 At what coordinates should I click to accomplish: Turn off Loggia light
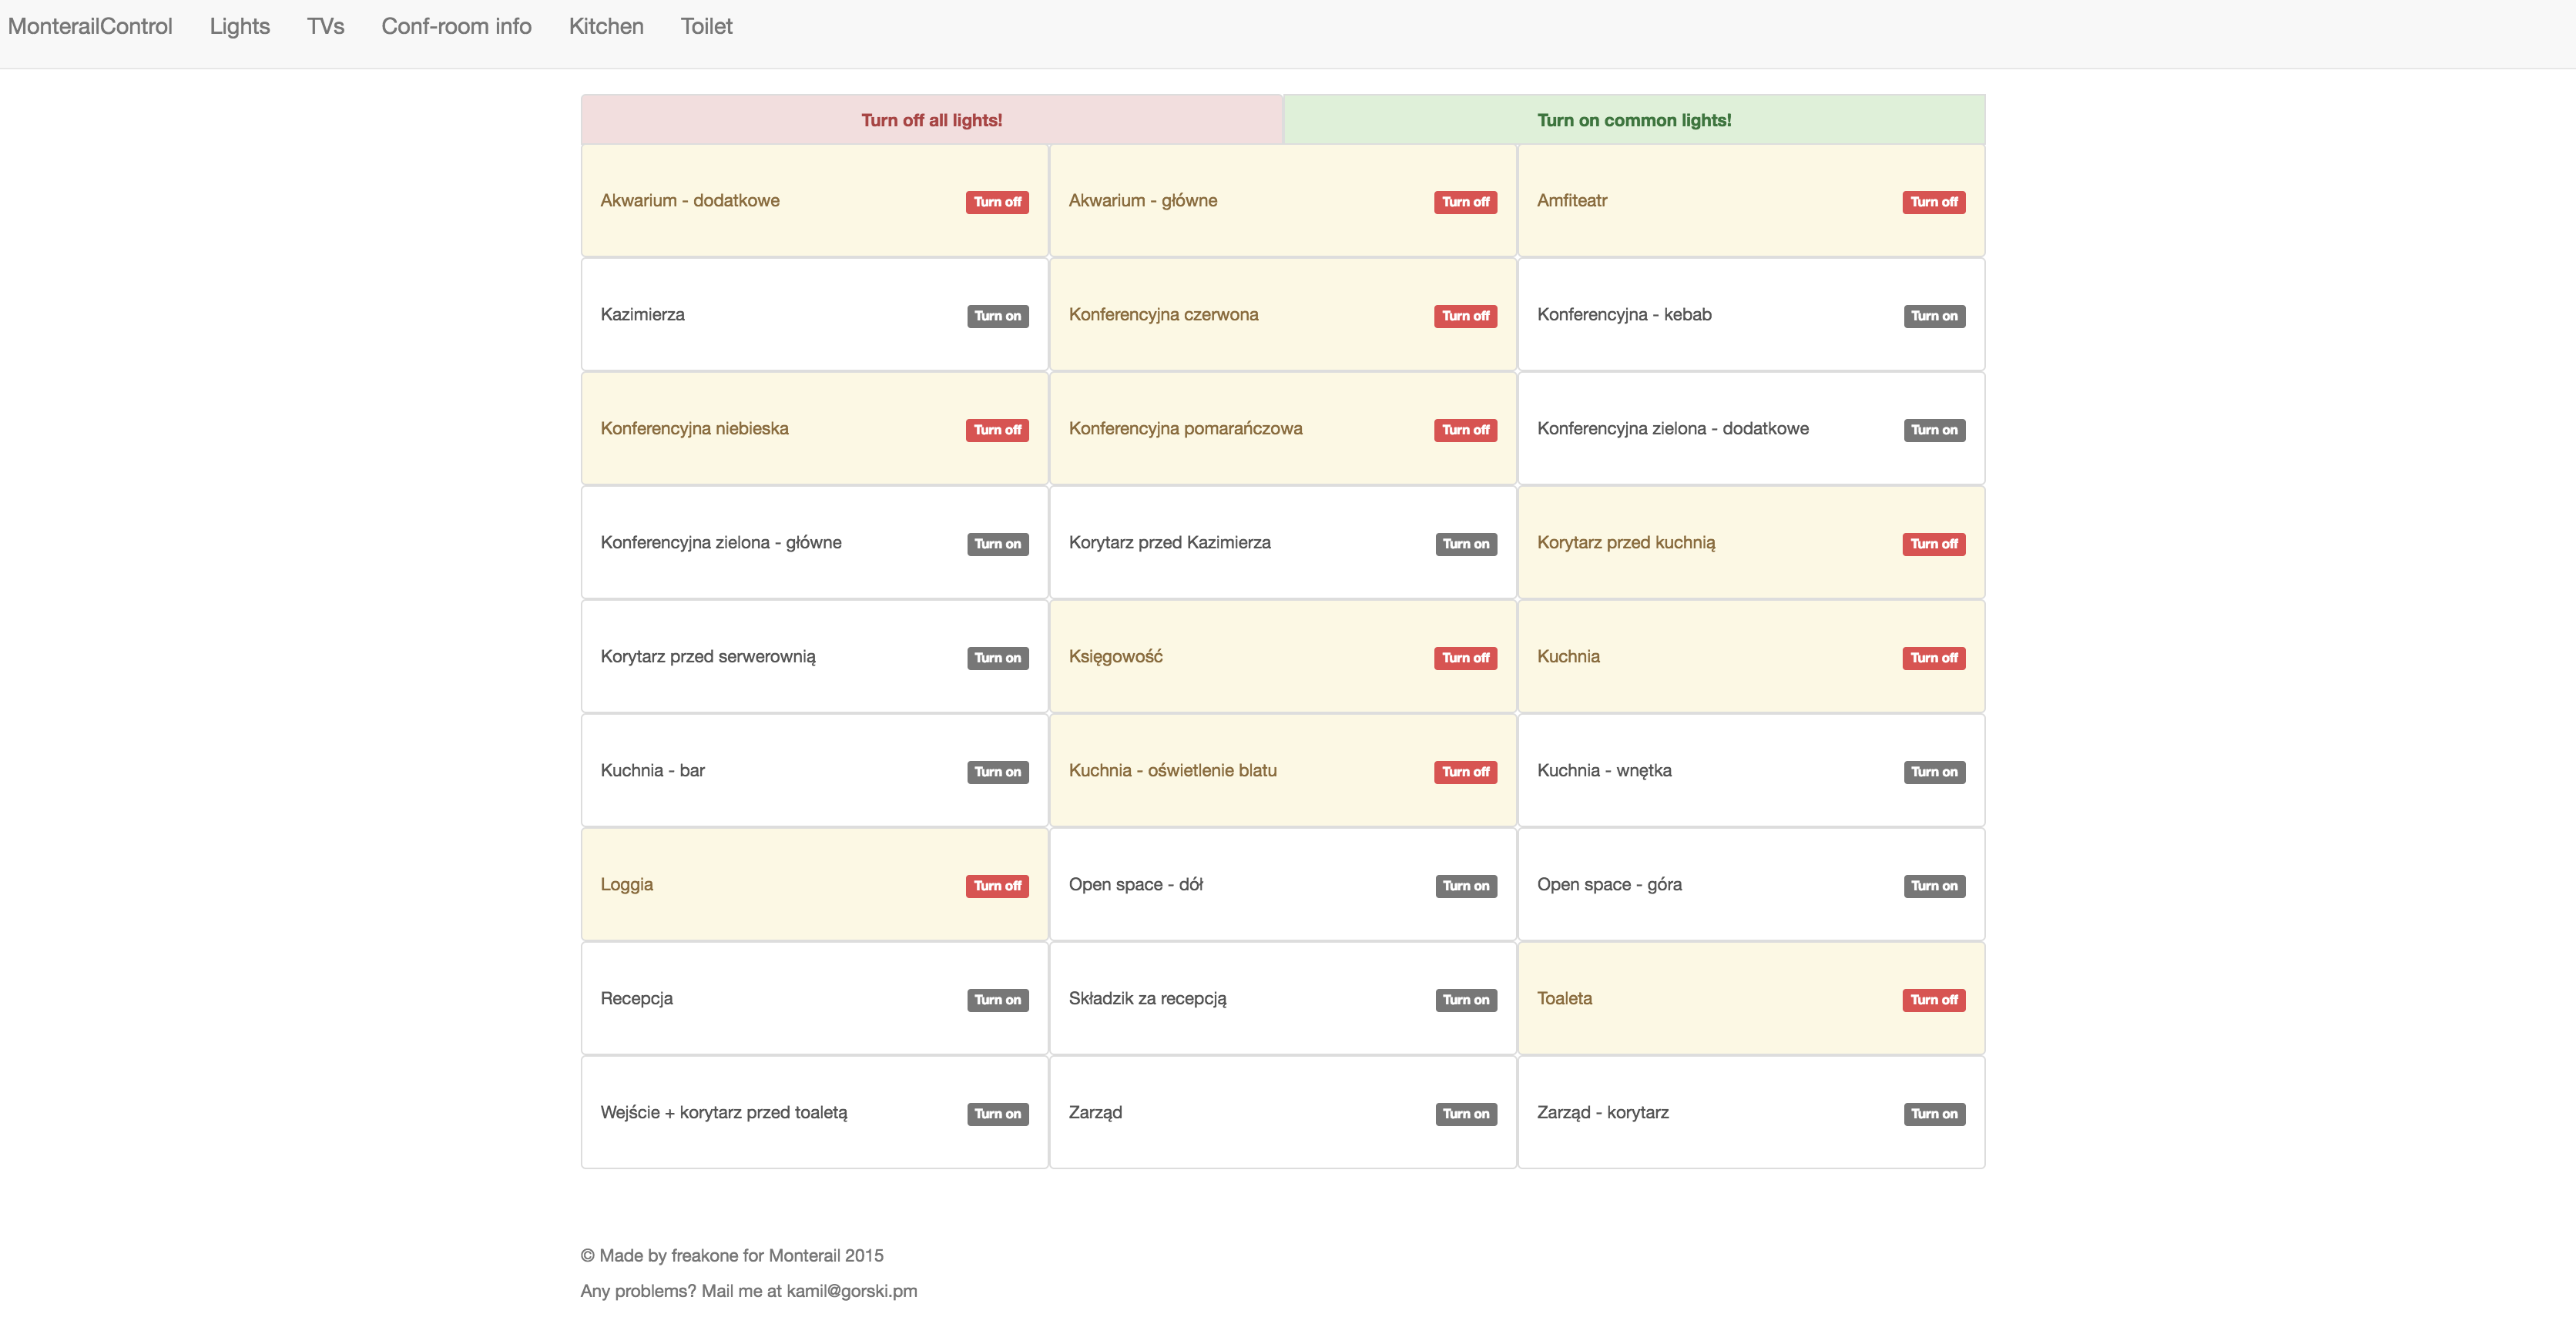(x=997, y=886)
